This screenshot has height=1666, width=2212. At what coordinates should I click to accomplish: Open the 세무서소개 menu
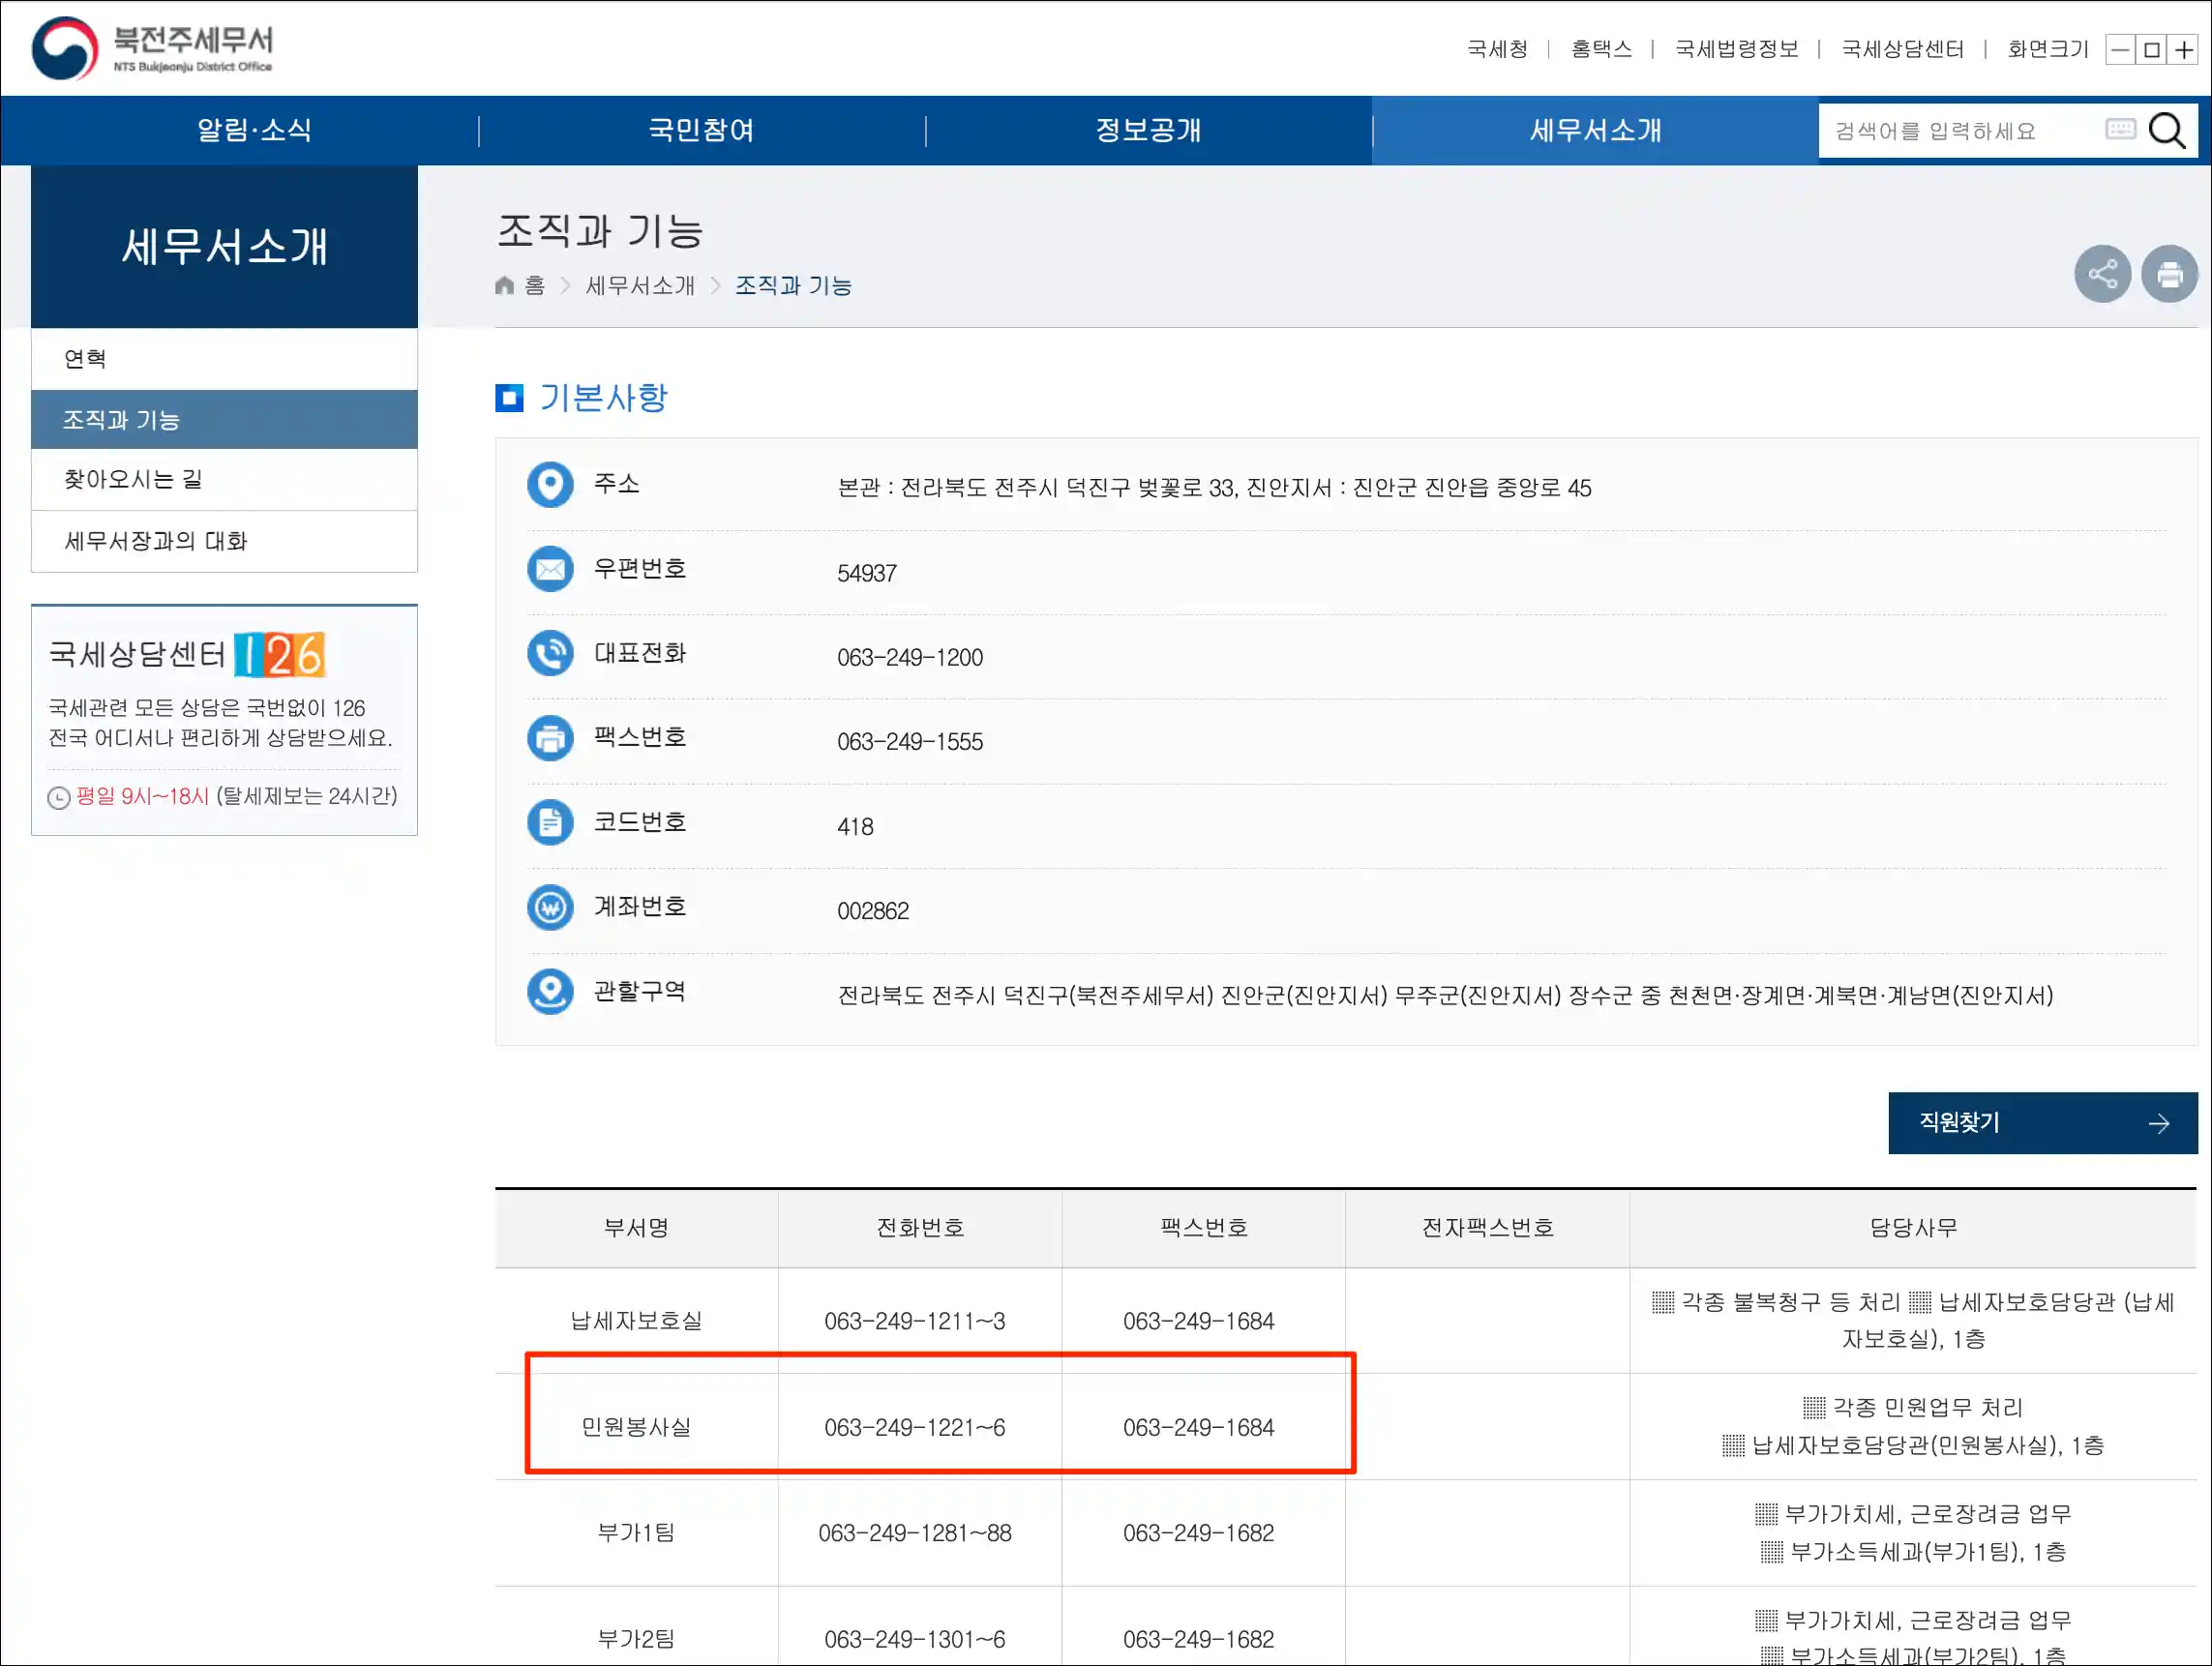pyautogui.click(x=1595, y=130)
